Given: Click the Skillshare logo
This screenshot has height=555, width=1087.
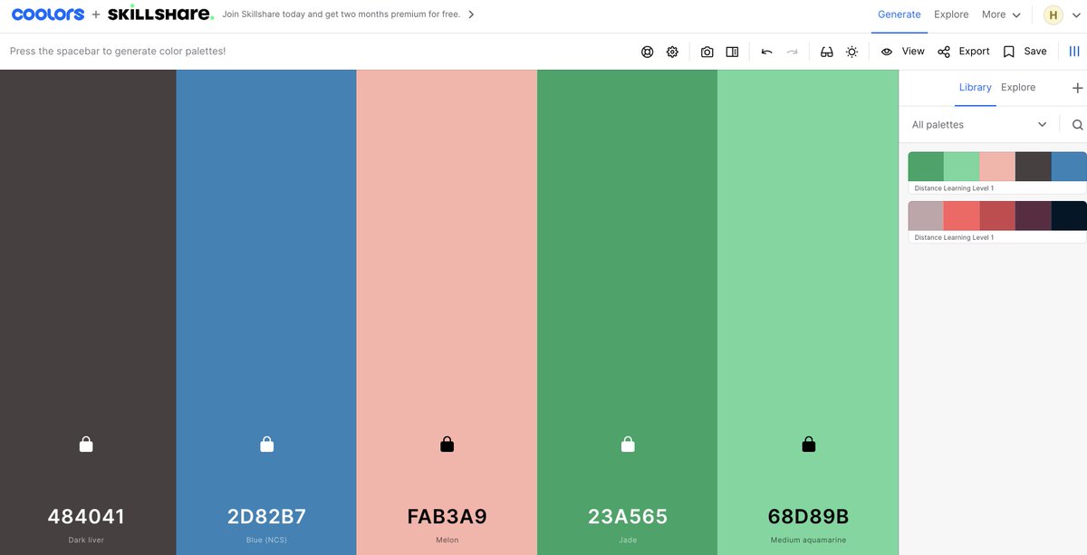Looking at the screenshot, I should (160, 14).
